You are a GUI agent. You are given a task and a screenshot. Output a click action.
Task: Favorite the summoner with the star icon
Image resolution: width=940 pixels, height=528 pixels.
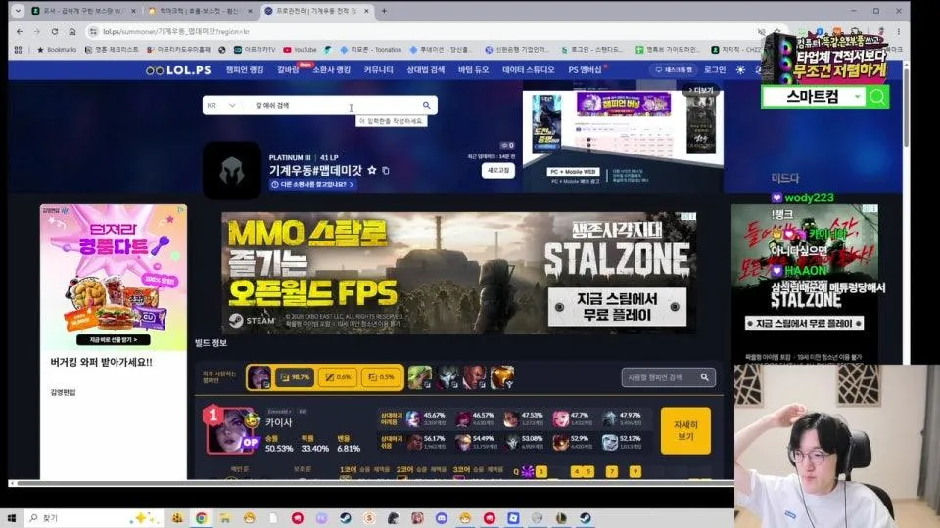[x=372, y=170]
